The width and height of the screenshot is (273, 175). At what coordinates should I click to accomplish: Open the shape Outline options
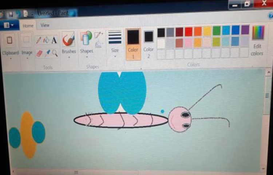tap(98, 35)
